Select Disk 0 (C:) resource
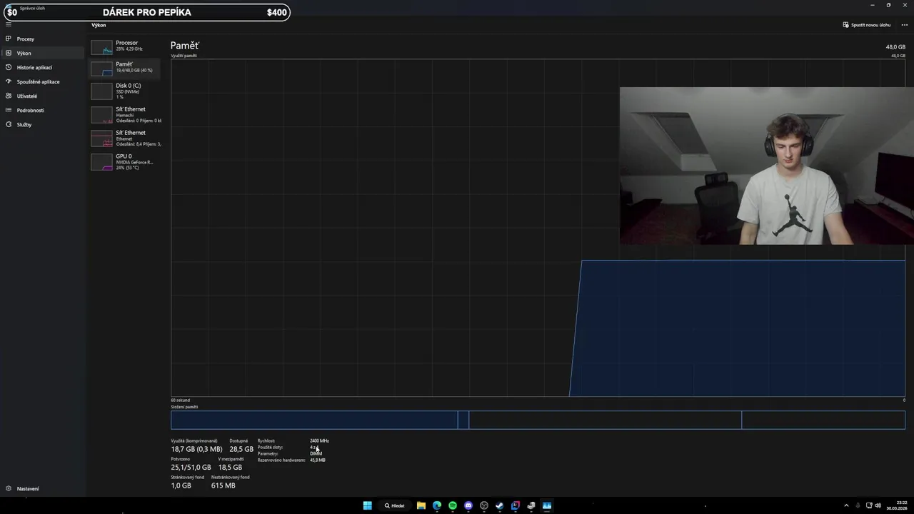The height and width of the screenshot is (514, 914). 125,91
